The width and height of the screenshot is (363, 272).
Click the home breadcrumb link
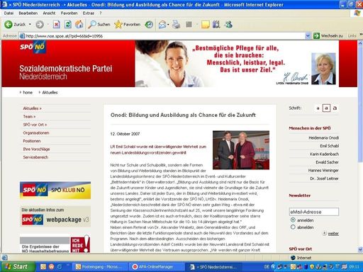point(28,92)
